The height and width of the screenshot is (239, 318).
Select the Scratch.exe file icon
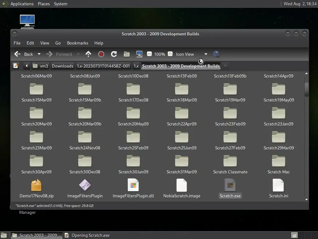(230, 185)
